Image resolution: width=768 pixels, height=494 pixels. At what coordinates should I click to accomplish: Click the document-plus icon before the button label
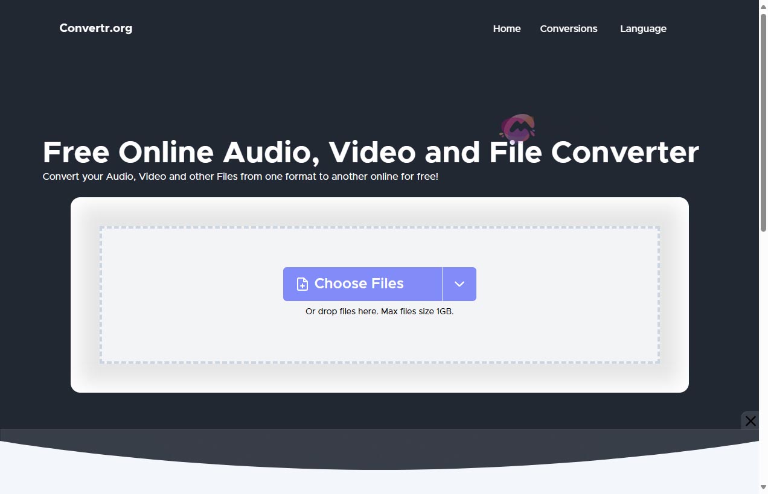coord(301,283)
